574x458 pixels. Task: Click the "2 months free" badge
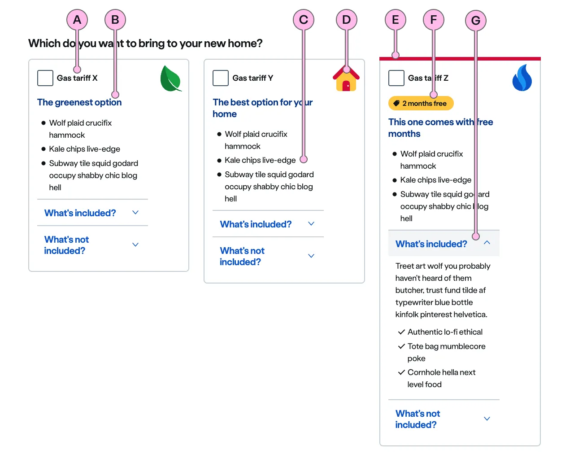(421, 104)
